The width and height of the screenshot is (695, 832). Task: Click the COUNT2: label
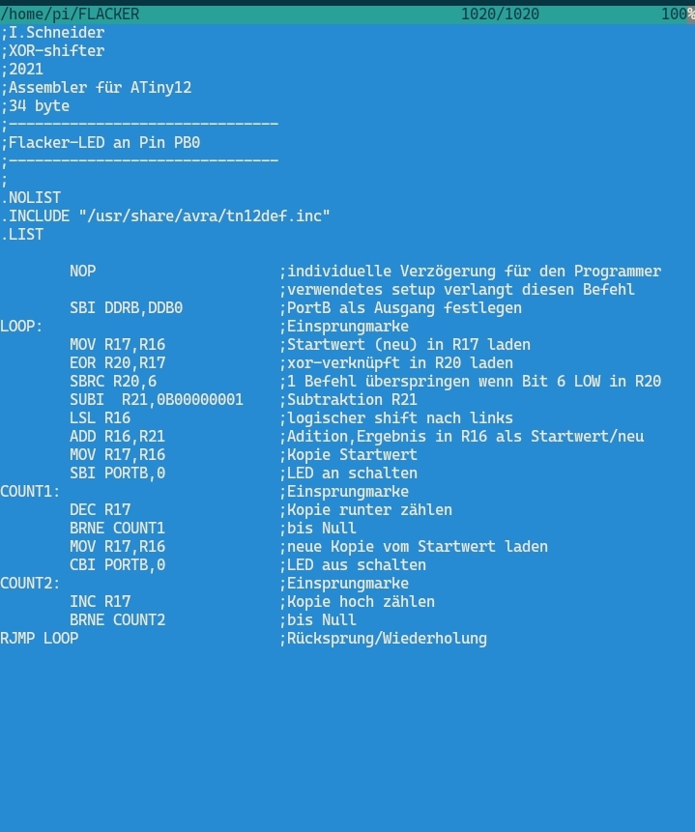pyautogui.click(x=30, y=583)
